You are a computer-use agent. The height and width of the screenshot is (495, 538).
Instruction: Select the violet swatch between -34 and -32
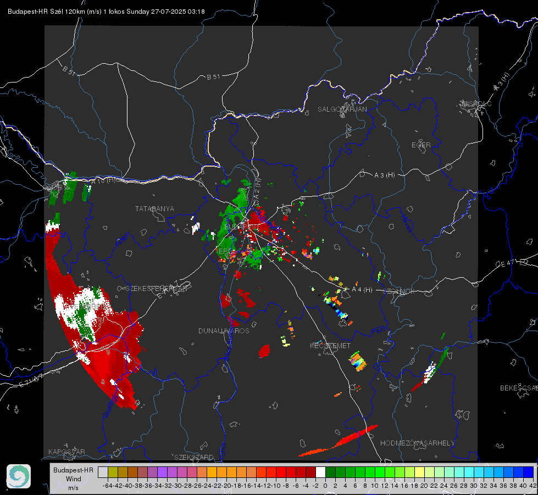click(162, 472)
